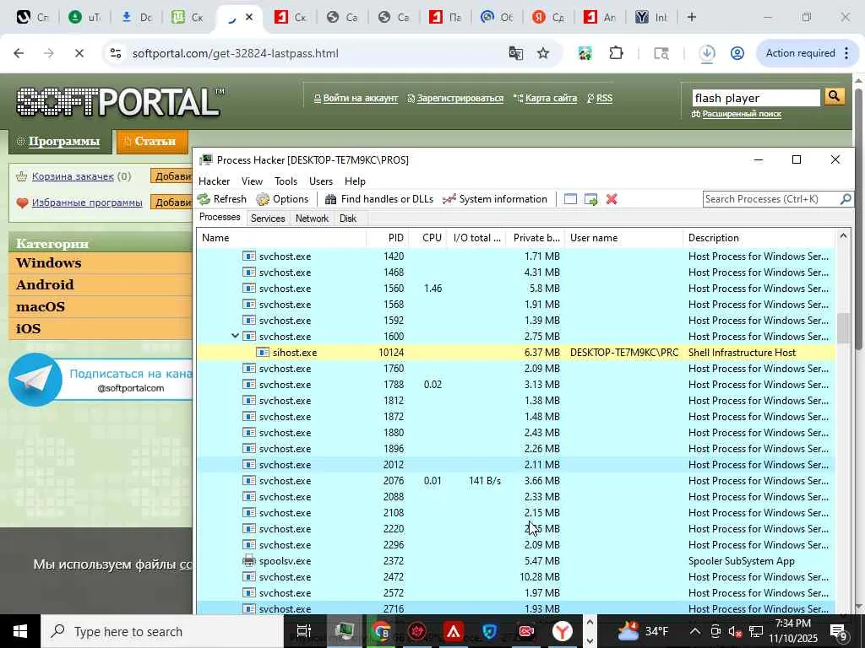Sort by the PID column header

pyautogui.click(x=387, y=238)
